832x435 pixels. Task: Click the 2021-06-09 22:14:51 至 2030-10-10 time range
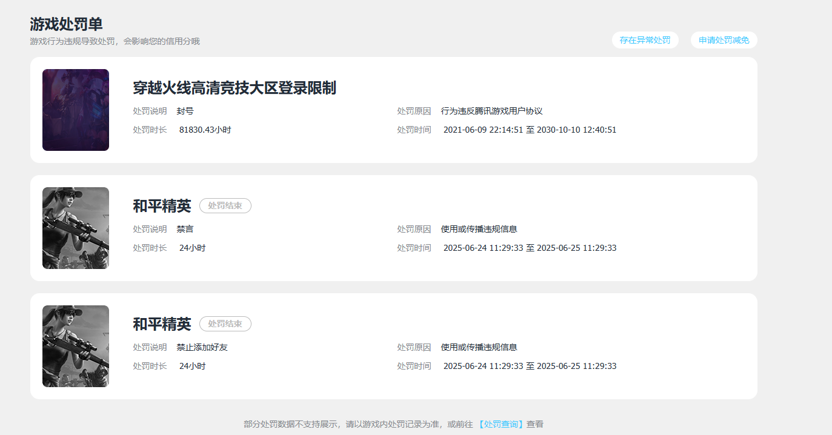[x=530, y=130]
